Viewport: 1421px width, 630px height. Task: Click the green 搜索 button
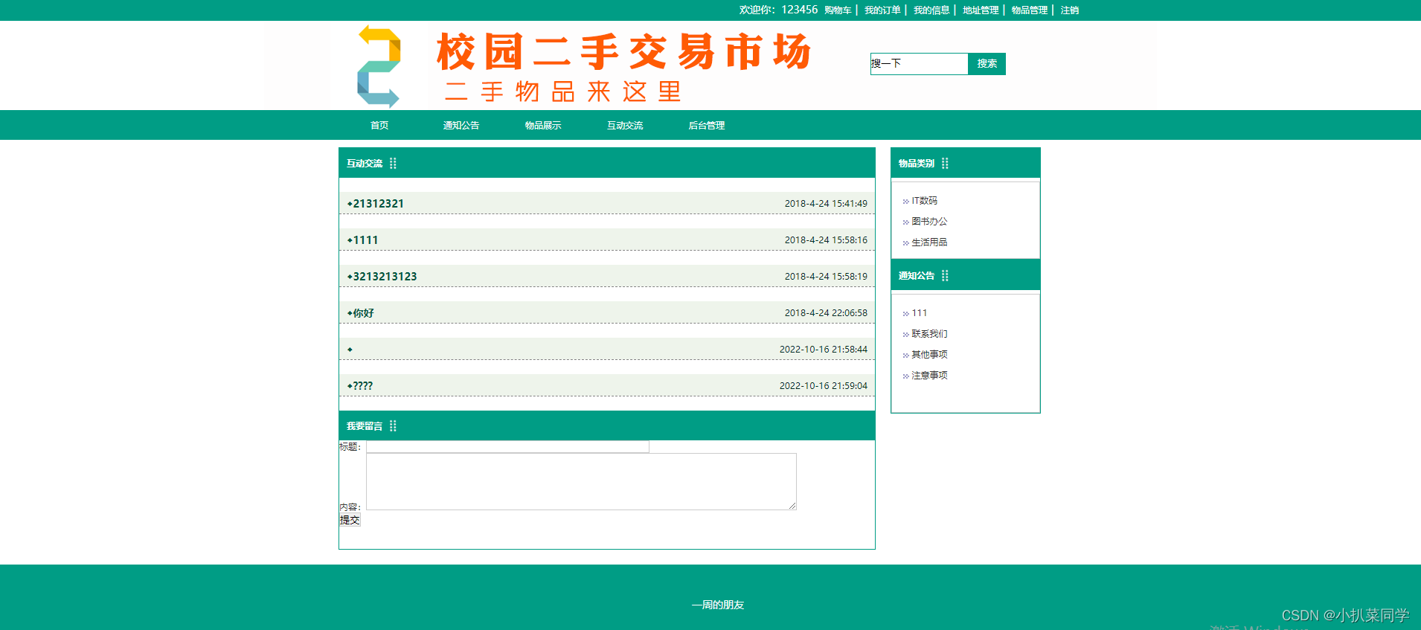click(987, 64)
